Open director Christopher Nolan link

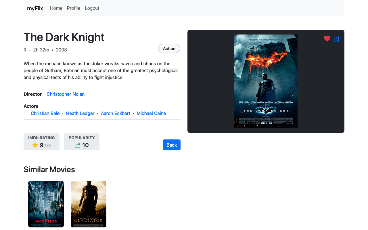point(66,94)
